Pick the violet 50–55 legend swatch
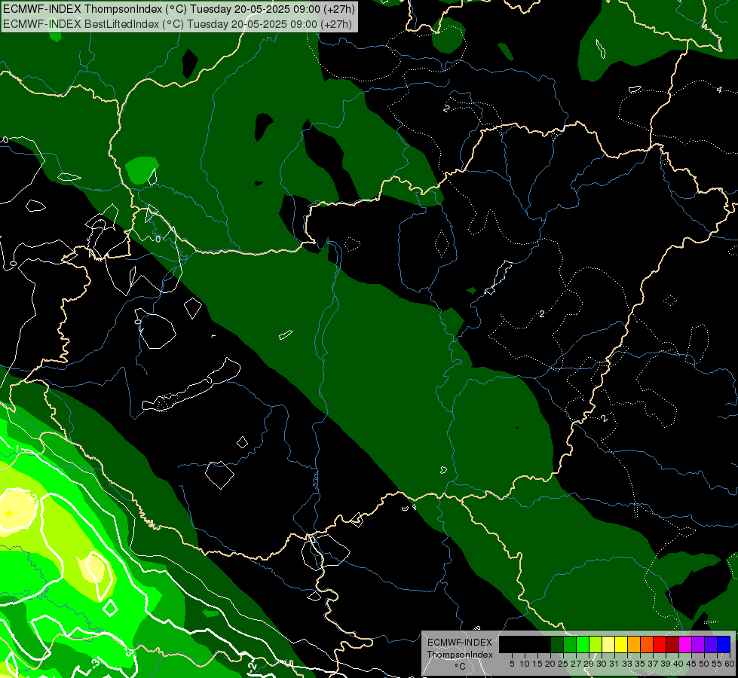738x678 pixels. pyautogui.click(x=711, y=644)
